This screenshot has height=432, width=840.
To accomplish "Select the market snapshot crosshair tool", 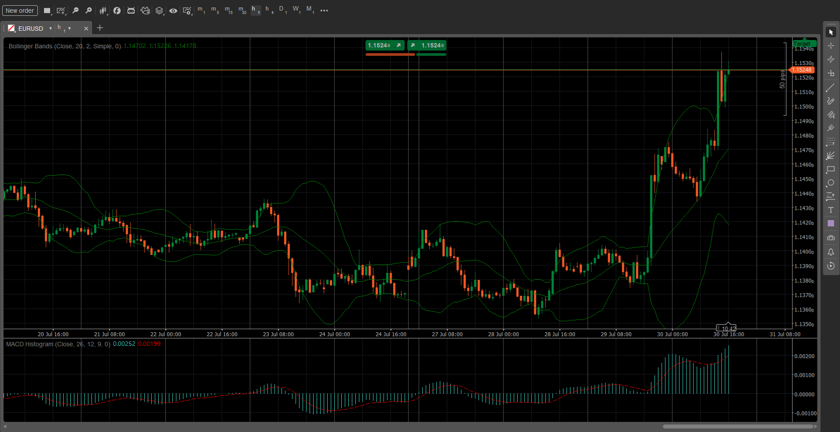I will (x=831, y=59).
